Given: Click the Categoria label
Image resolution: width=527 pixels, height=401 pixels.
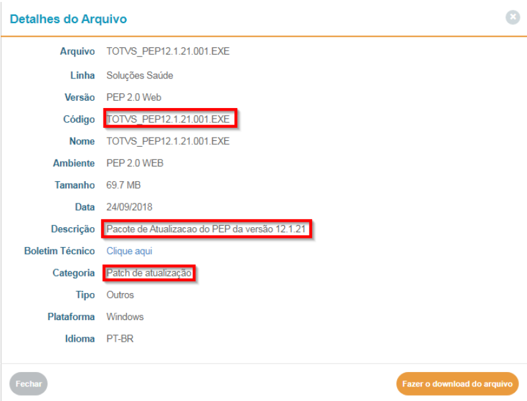Looking at the screenshot, I should click(74, 273).
